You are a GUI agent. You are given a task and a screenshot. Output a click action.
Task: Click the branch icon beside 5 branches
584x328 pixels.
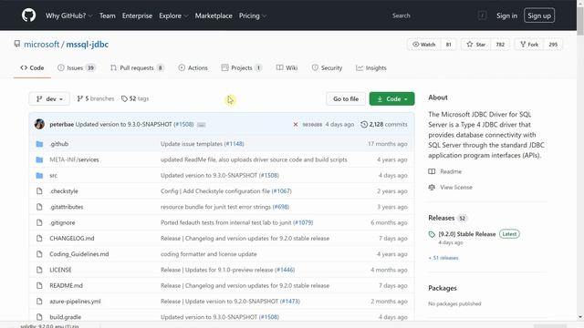pos(79,98)
